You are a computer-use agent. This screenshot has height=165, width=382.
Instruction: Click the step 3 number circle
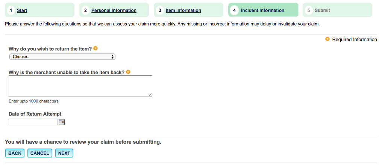tap(160, 10)
